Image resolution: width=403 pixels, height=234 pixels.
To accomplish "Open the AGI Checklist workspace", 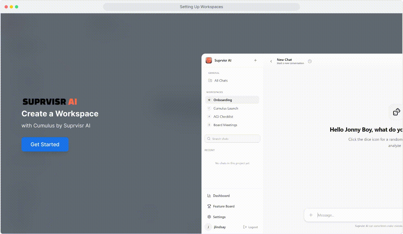I will [223, 117].
